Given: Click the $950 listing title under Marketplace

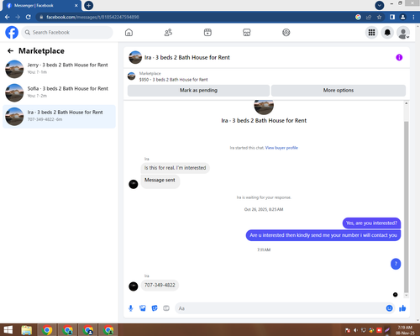Looking at the screenshot, I should [x=173, y=80].
